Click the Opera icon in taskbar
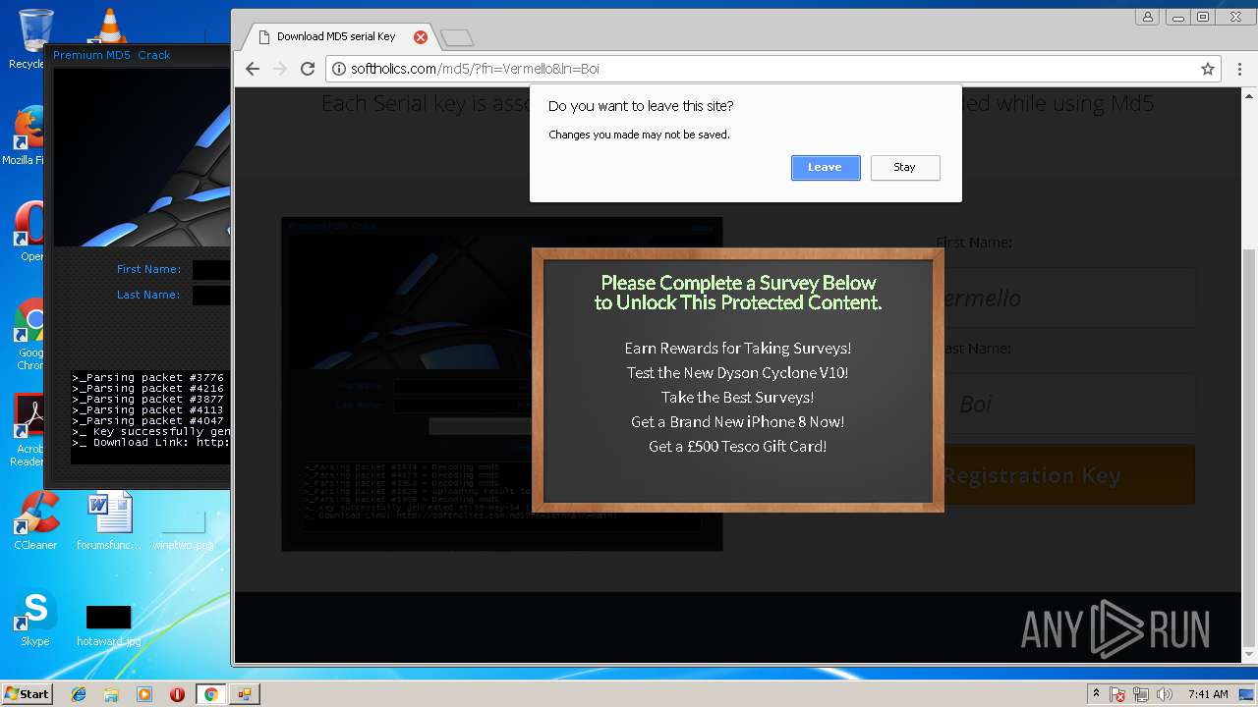This screenshot has width=1258, height=707. point(177,694)
